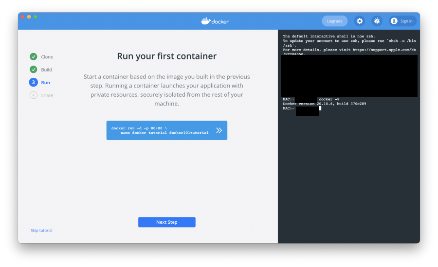Open the Troubleshoot bug icon
Viewport: 438px width, 267px height.
click(377, 21)
